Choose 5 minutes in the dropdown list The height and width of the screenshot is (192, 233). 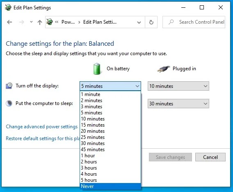point(110,113)
